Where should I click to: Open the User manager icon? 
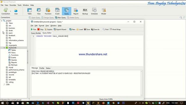tap(16, 11)
